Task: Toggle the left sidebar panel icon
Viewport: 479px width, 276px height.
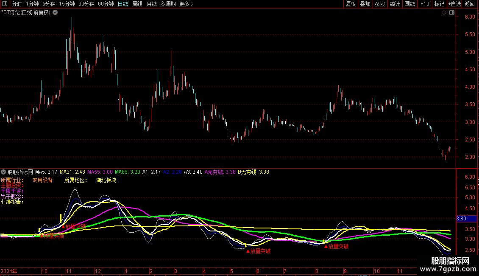Action: click(5, 4)
